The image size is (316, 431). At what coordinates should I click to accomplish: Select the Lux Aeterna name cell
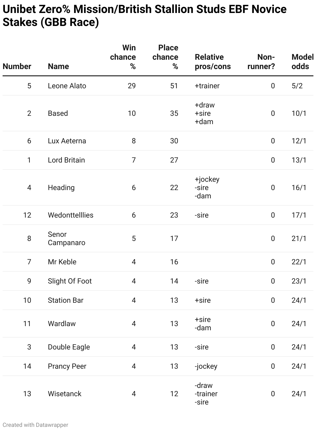[67, 141]
